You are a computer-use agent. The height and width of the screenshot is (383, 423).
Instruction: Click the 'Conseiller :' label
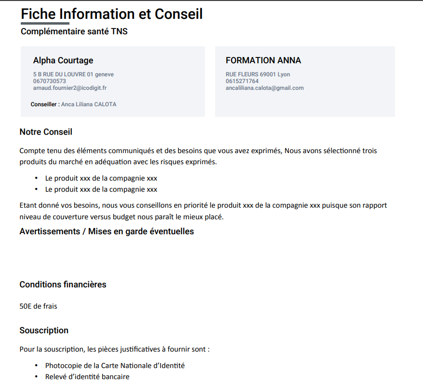tap(45, 104)
